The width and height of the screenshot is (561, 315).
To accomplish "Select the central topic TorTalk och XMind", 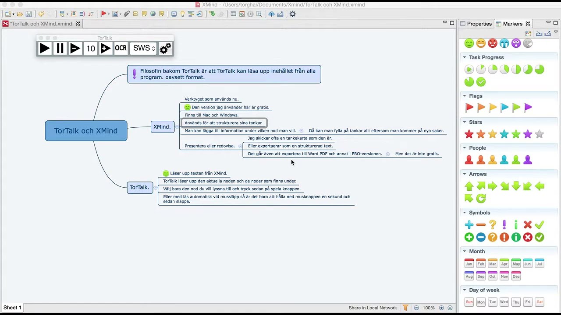I will [x=86, y=131].
